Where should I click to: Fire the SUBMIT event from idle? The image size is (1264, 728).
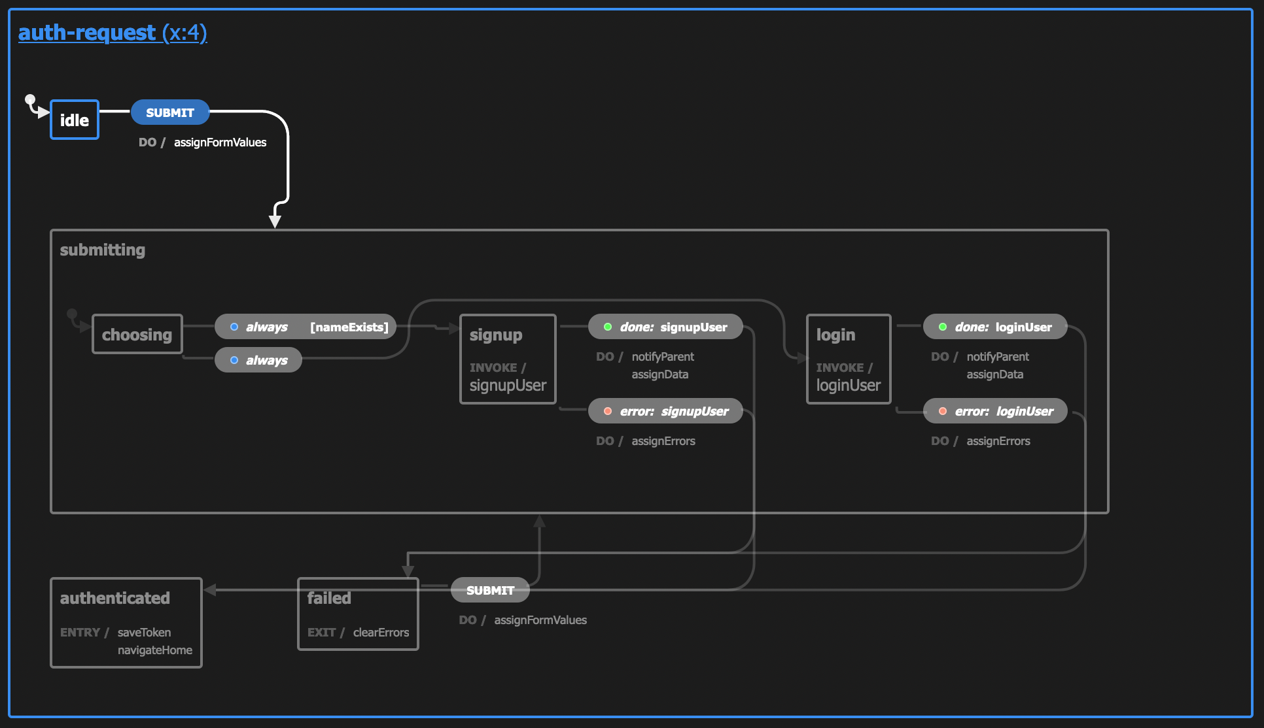(170, 112)
